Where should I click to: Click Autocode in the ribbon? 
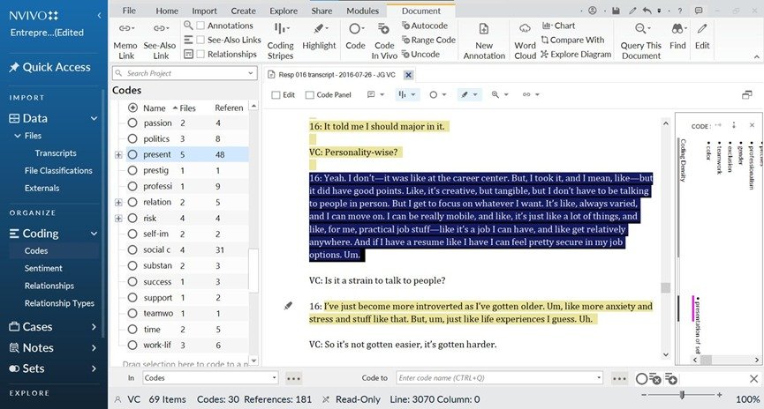[x=424, y=26]
